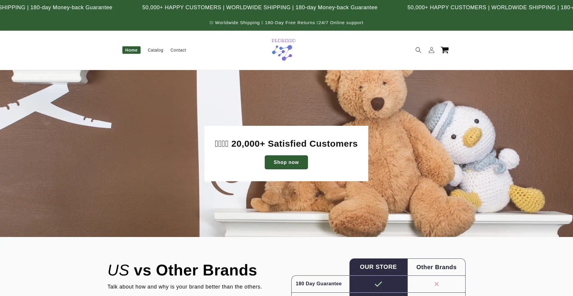Click the Shop now button
This screenshot has height=296, width=573.
tap(286, 162)
